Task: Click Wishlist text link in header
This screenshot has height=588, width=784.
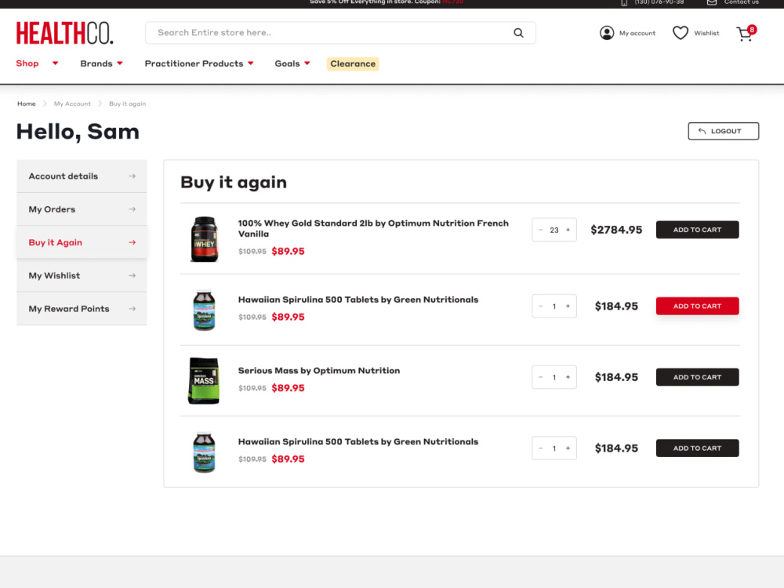Action: tap(706, 33)
